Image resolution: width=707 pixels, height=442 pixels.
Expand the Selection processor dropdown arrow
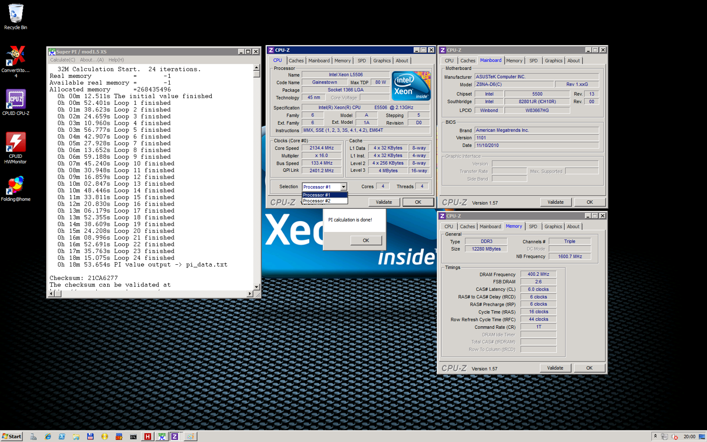coord(343,187)
